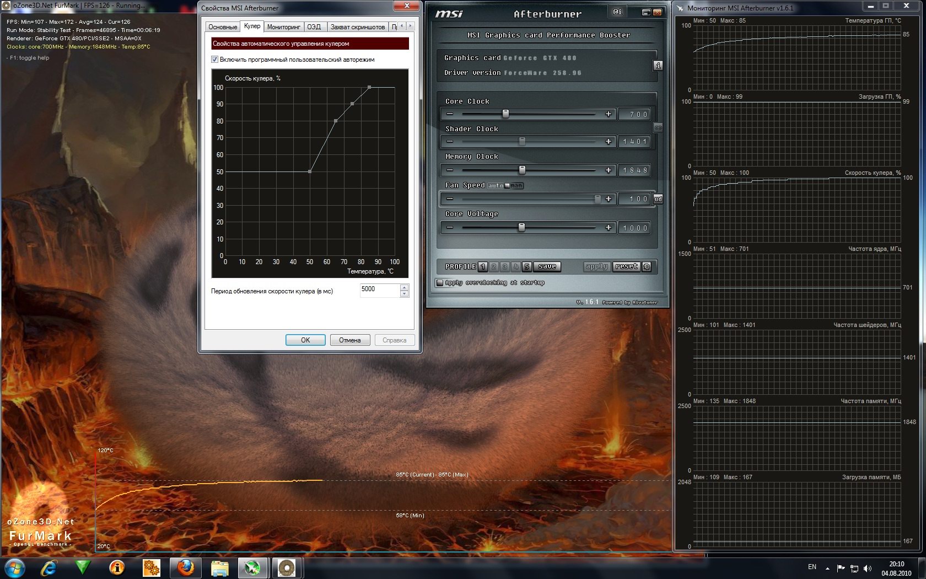926x579 pixels.
Task: Click the info 'i' button beside Graphics card
Action: click(x=658, y=66)
